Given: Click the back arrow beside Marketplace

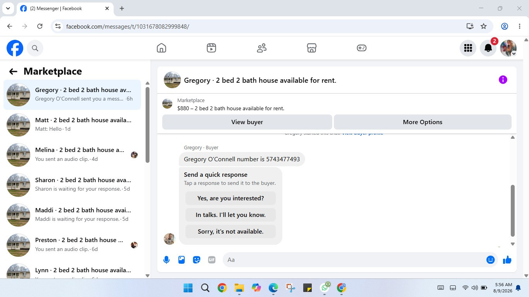Looking at the screenshot, I should [x=13, y=72].
